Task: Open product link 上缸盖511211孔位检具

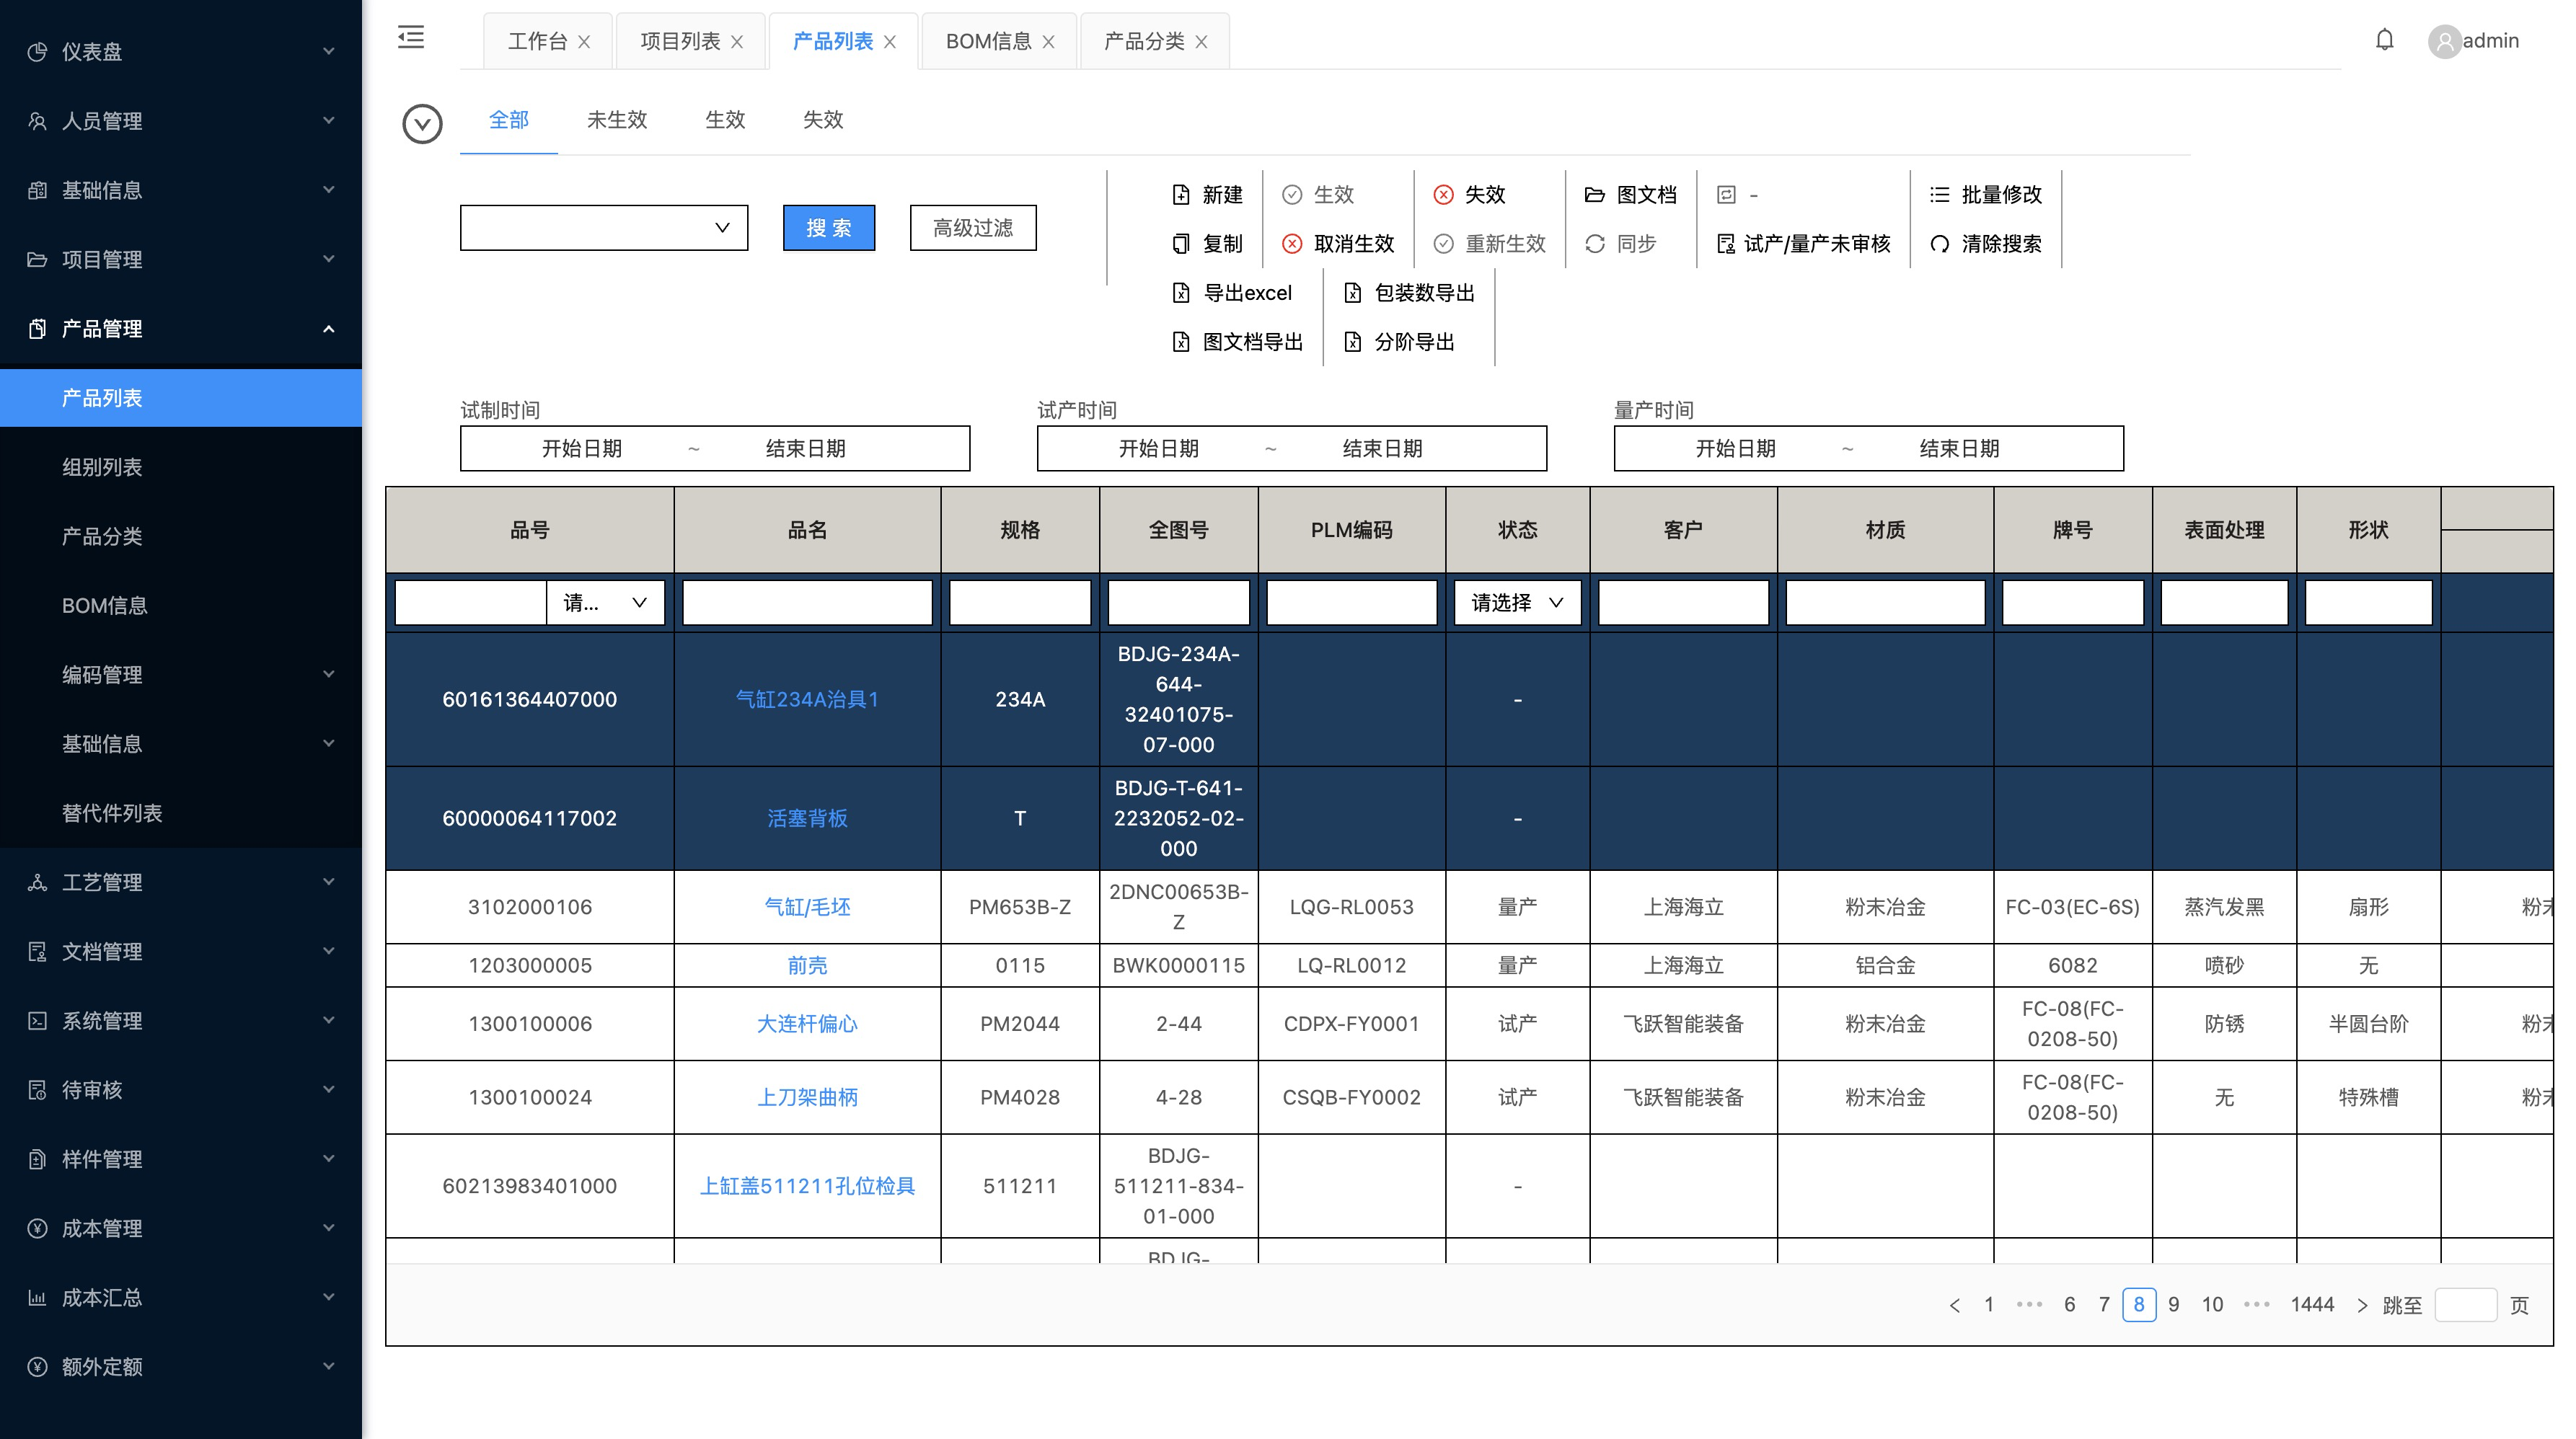Action: point(807,1186)
